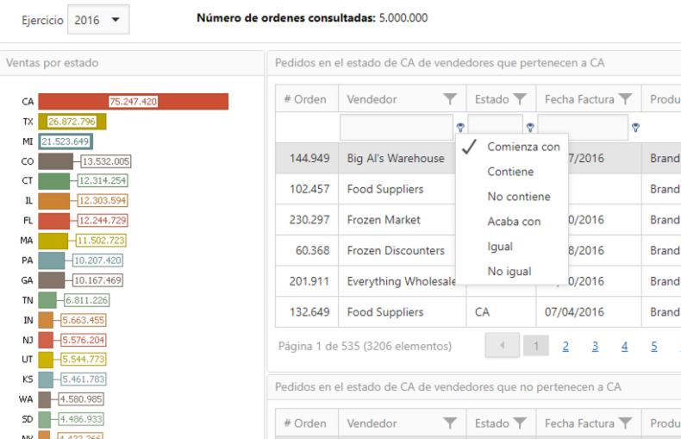Focus the Estado filter text box

[x=495, y=127]
